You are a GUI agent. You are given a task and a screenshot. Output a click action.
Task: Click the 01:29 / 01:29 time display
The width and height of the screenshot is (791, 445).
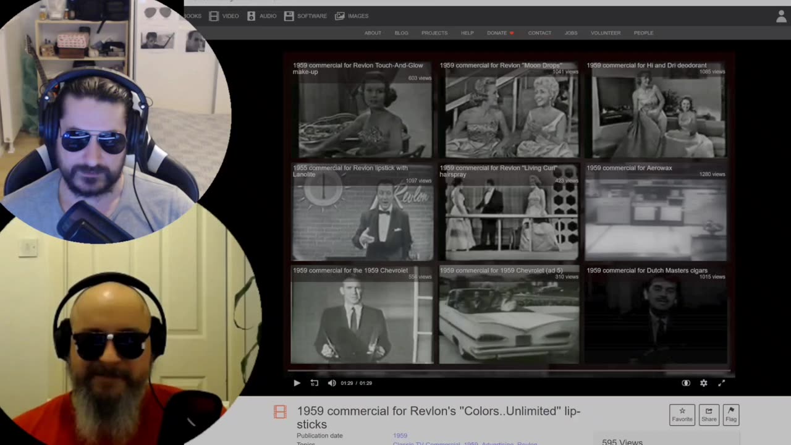point(357,383)
